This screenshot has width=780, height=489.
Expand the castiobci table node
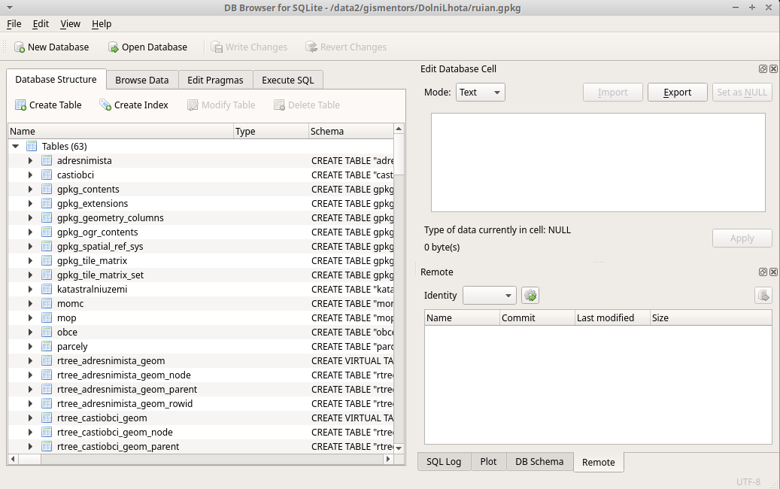coord(30,175)
